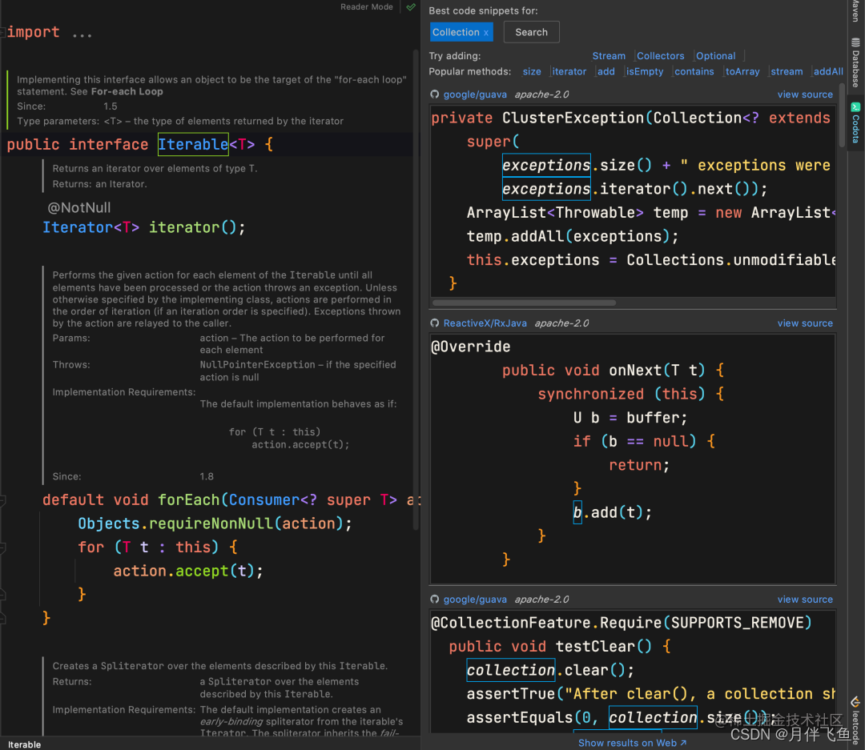Select the contains popular method
This screenshot has width=865, height=750.
tap(694, 72)
